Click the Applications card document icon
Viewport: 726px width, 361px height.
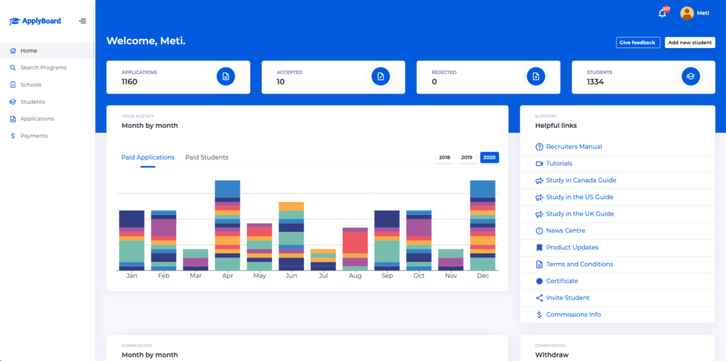point(225,77)
